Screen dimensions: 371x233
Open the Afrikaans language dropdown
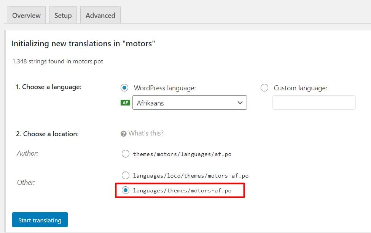pyautogui.click(x=189, y=103)
